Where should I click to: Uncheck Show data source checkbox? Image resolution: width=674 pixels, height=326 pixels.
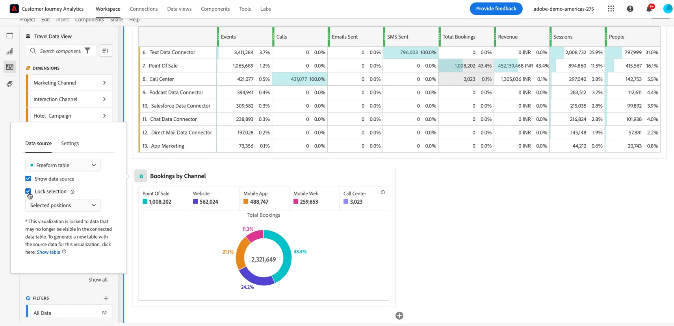click(28, 179)
